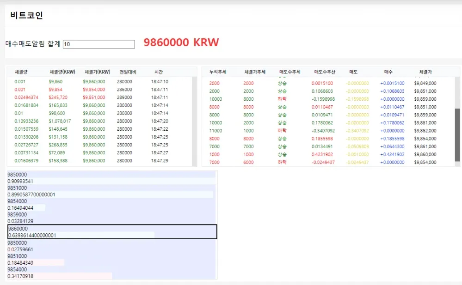Click the trades table scrollbar
This screenshot has width=462, height=285.
tap(194, 121)
